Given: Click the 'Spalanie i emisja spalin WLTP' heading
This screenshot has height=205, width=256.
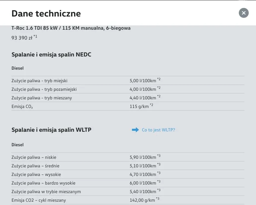Looking at the screenshot, I should tap(51, 130).
